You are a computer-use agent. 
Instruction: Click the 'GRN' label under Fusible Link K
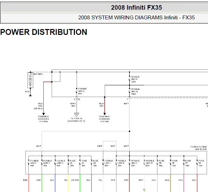(113, 180)
